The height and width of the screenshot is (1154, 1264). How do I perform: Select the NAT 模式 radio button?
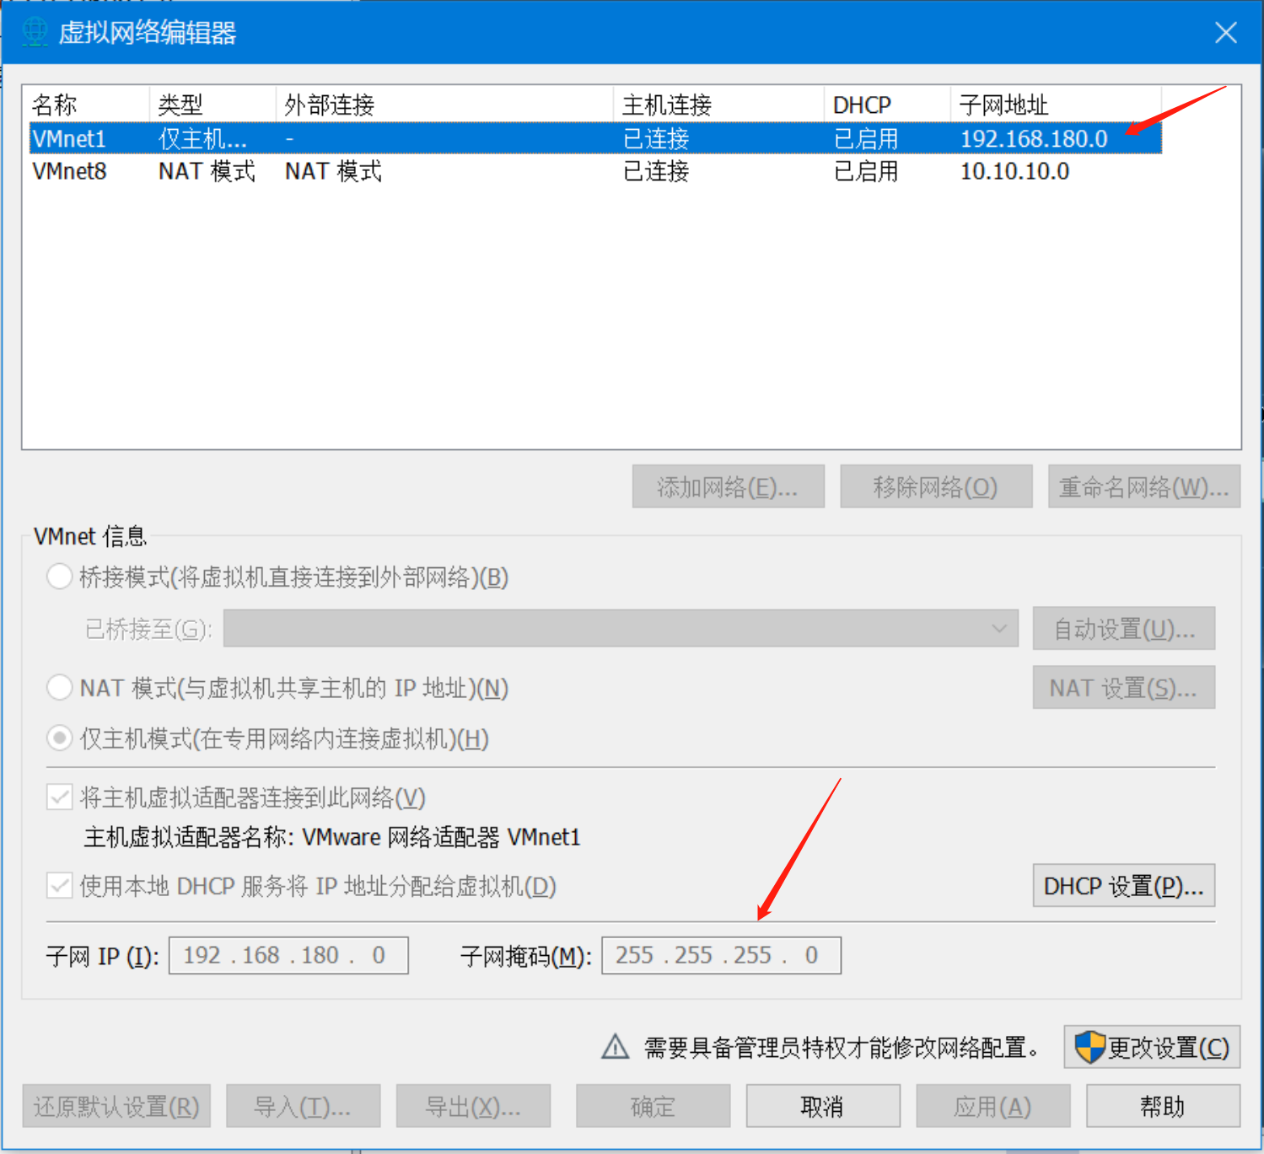pos(59,688)
